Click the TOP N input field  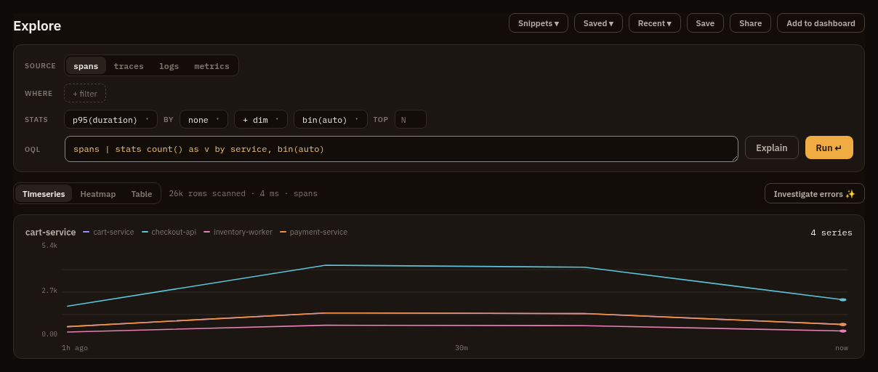pyautogui.click(x=411, y=119)
